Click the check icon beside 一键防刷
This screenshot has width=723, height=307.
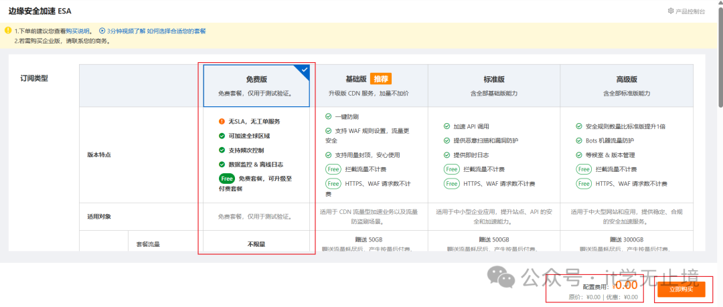point(328,116)
